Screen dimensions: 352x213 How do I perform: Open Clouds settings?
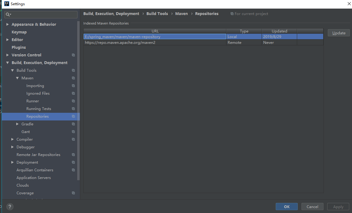(x=23, y=185)
